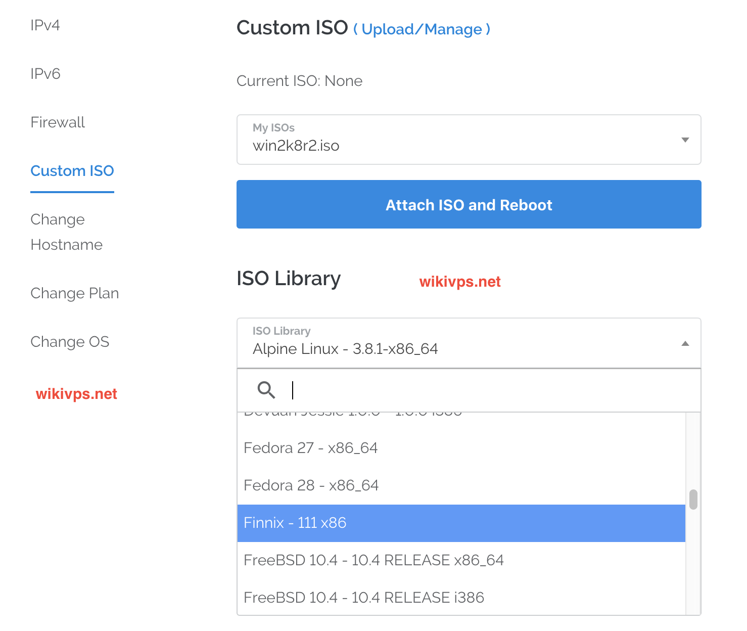
Task: Select Fedora 28 - x86_64 option
Action: click(311, 485)
